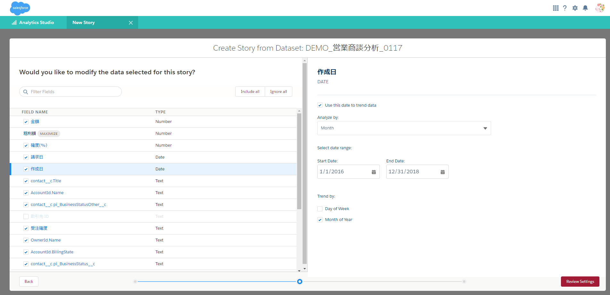The image size is (610, 295).
Task: Open the Setup gear icon
Action: [575, 8]
